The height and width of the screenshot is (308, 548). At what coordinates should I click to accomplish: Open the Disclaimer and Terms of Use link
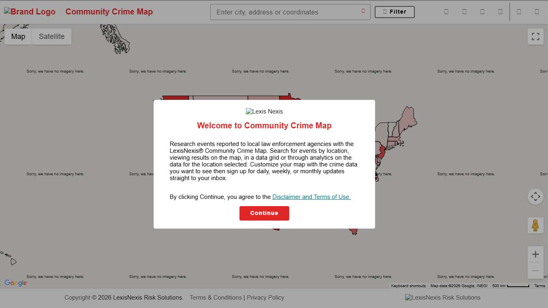[311, 197]
